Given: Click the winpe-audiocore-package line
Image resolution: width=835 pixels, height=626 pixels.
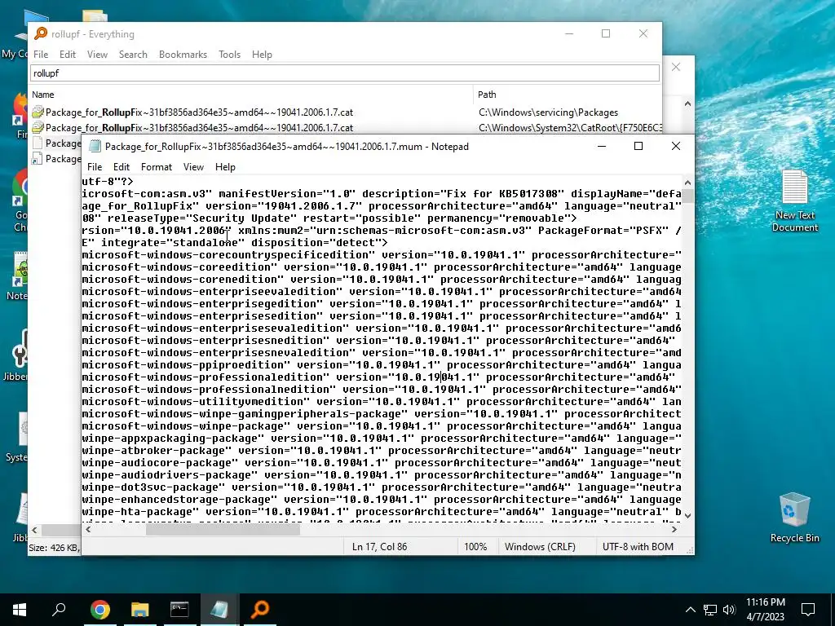Looking at the screenshot, I should coord(382,463).
